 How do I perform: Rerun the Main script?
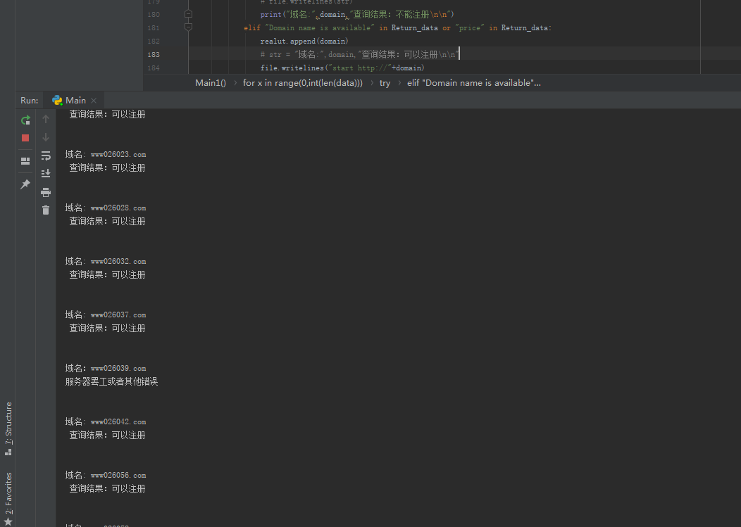25,120
